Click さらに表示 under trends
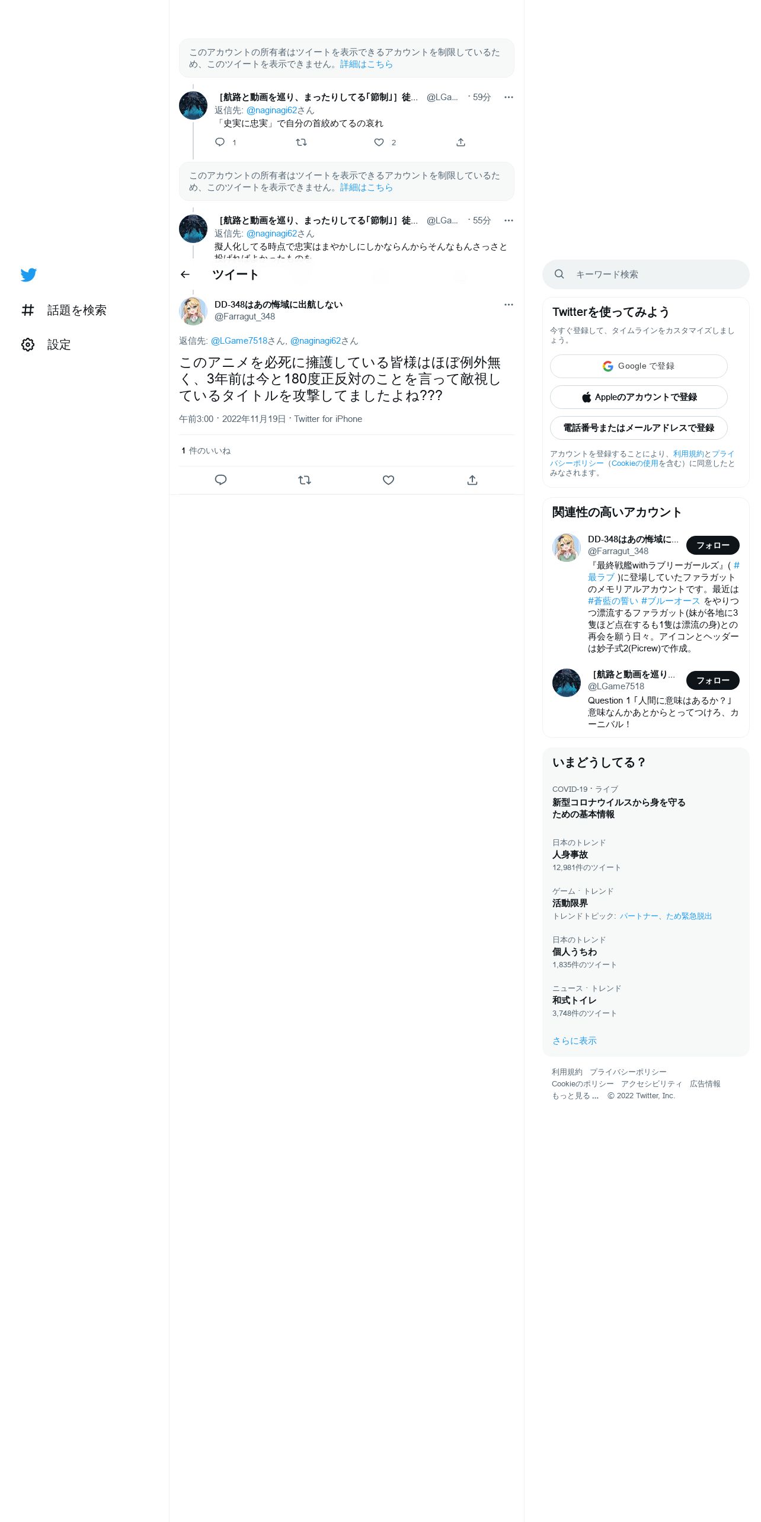 pos(574,1041)
